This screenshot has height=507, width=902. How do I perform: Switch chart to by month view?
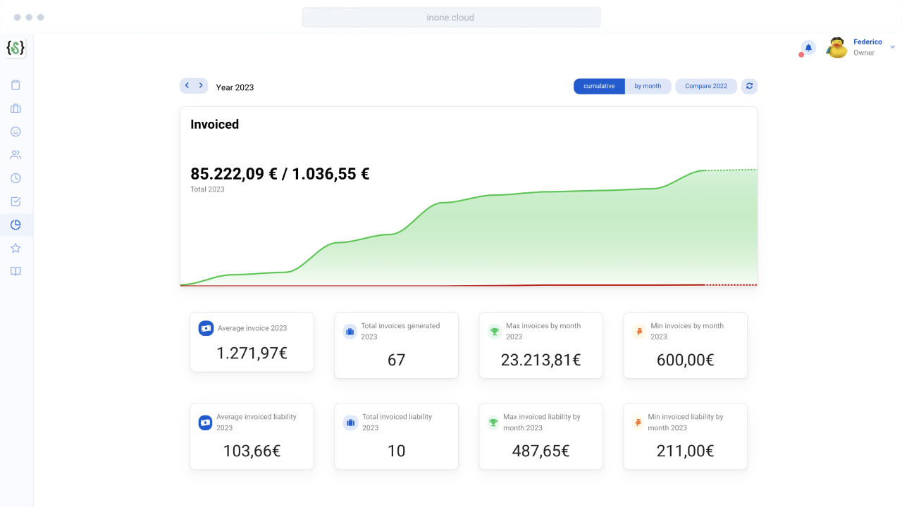click(648, 86)
